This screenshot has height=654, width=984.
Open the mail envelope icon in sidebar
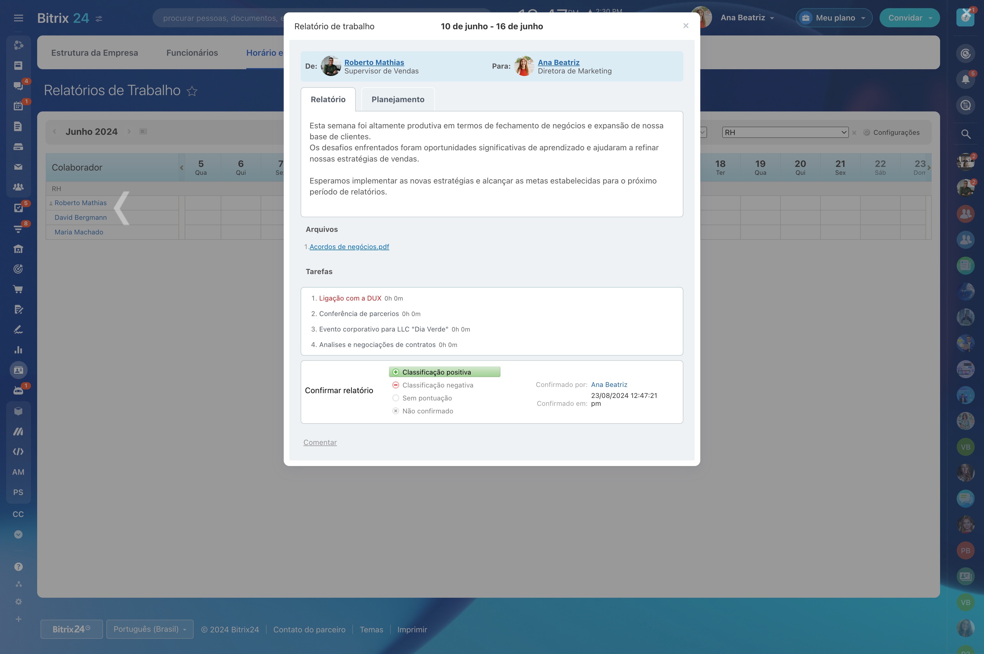(18, 167)
